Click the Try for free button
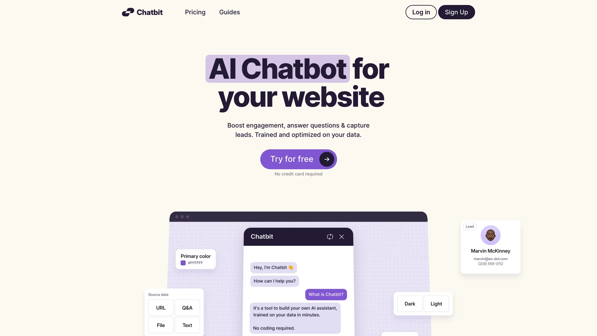 (298, 159)
